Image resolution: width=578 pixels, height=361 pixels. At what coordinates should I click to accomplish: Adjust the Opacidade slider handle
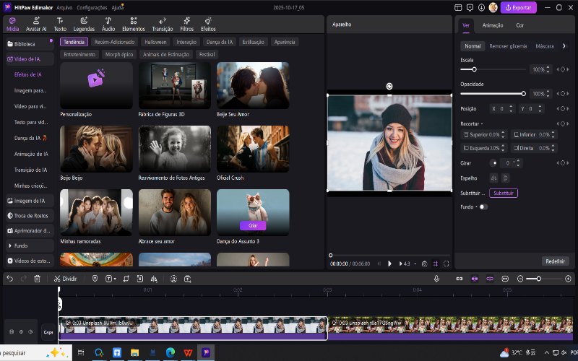[x=523, y=94]
